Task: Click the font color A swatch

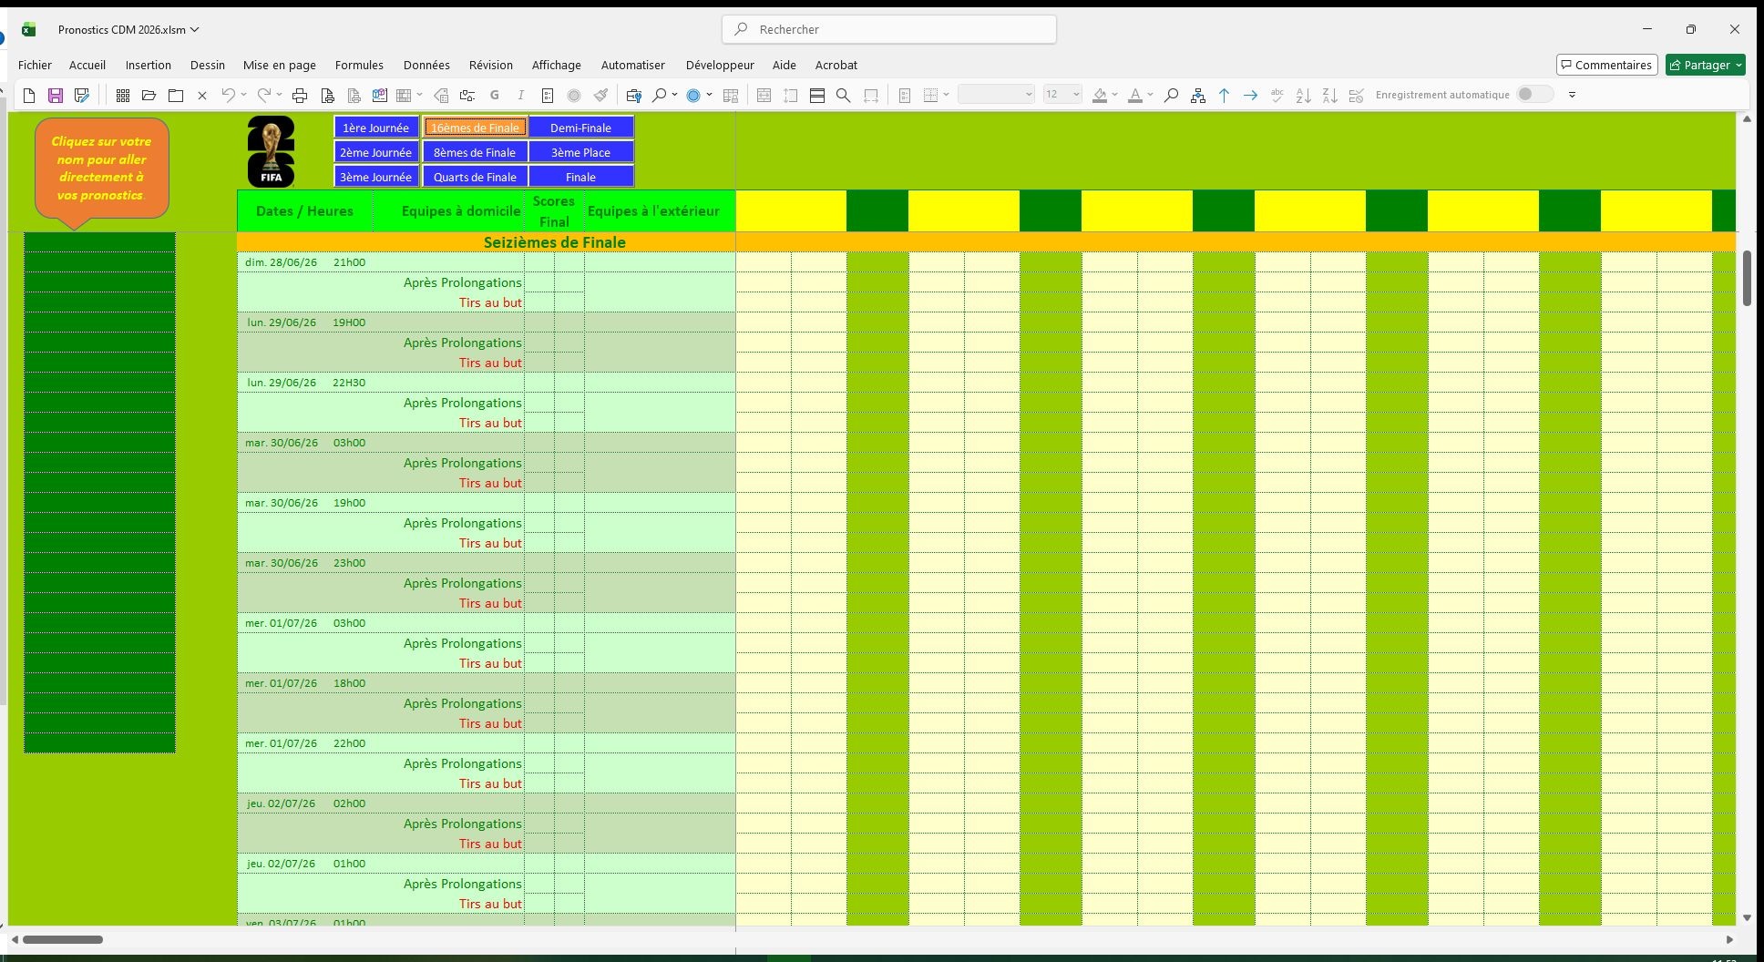Action: (1134, 96)
